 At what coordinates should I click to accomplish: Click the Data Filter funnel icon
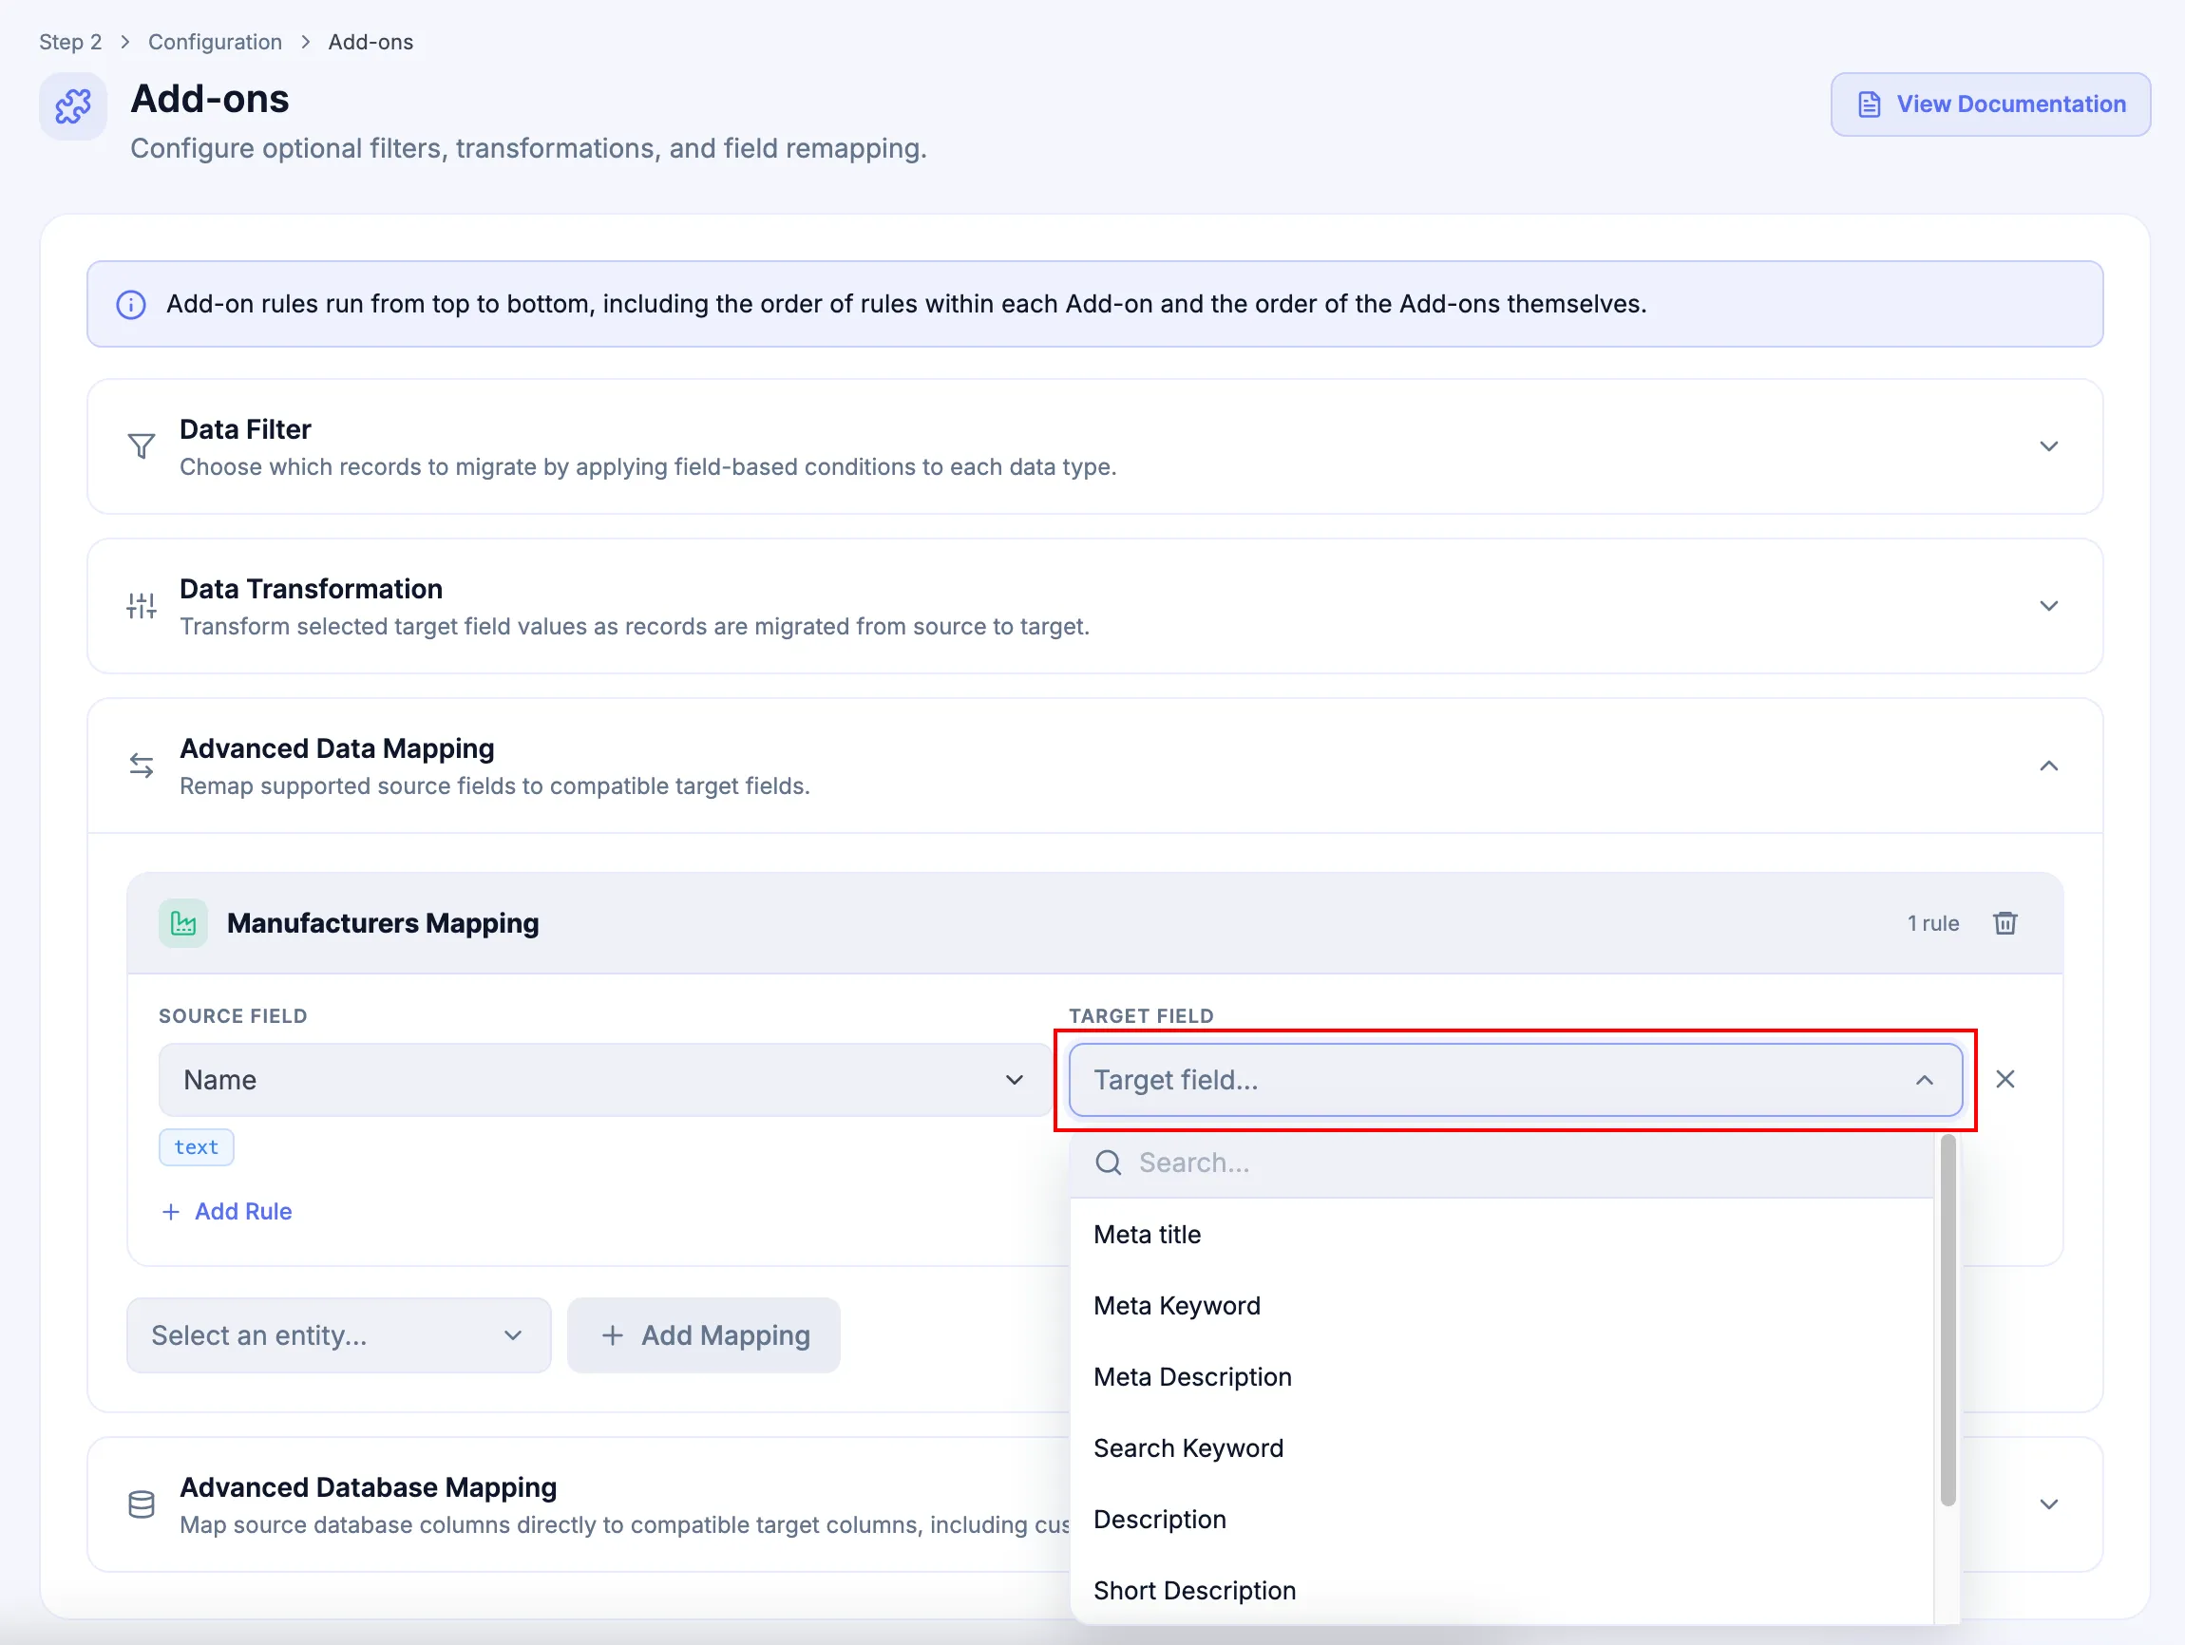142,446
